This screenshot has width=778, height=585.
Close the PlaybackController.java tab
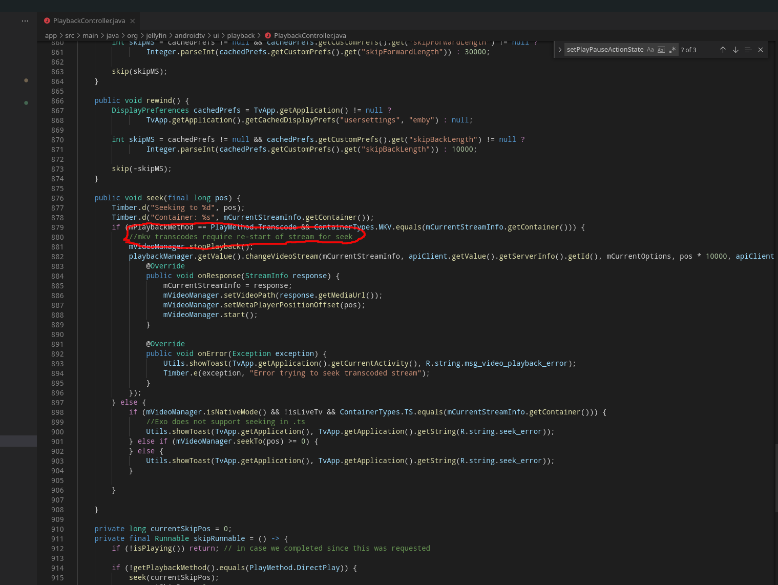[x=132, y=20]
